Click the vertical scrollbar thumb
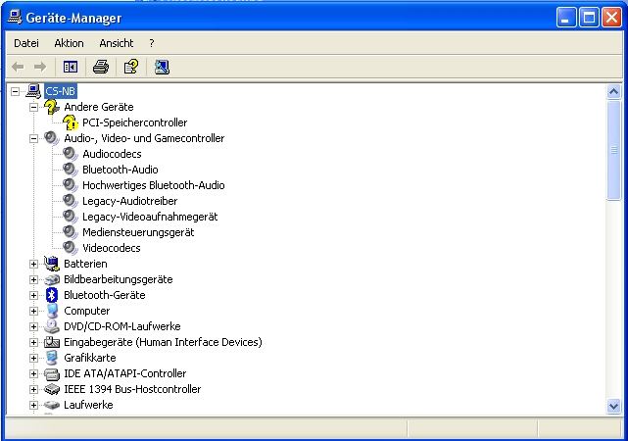Screen dimensions: 628x441 [613, 150]
